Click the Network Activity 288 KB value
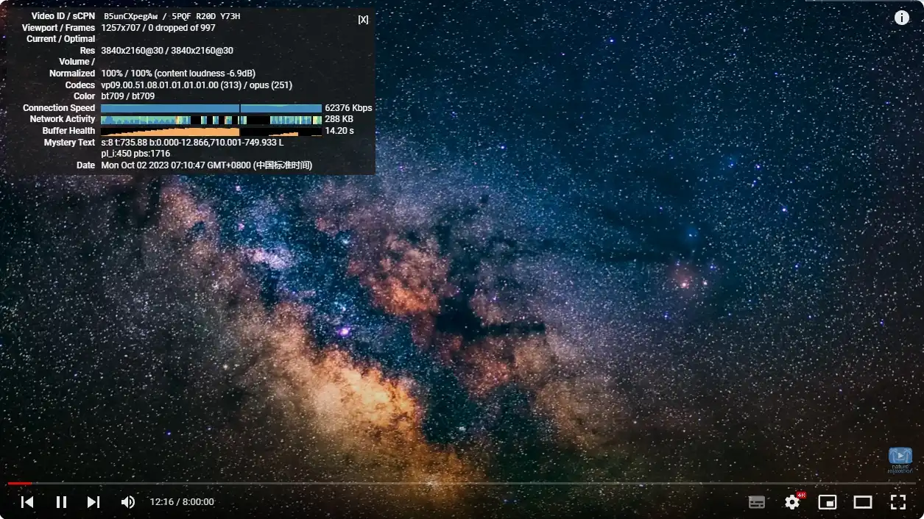Image resolution: width=924 pixels, height=519 pixels. 339,119
